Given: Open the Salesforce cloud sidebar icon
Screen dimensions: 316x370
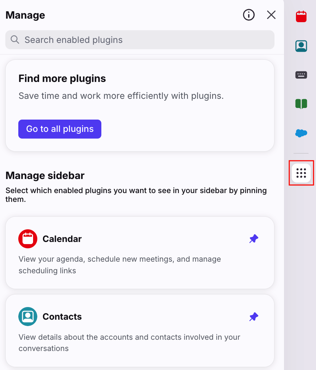Looking at the screenshot, I should point(301,133).
